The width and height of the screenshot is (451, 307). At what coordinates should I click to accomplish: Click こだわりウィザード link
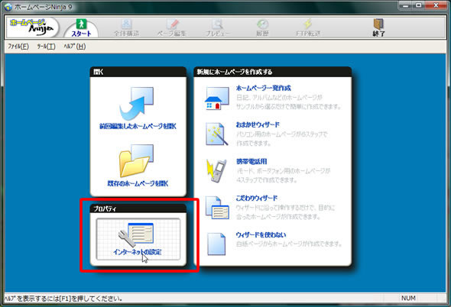click(x=257, y=198)
